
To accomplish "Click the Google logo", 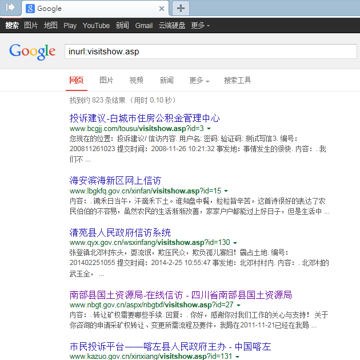I will pos(33,52).
